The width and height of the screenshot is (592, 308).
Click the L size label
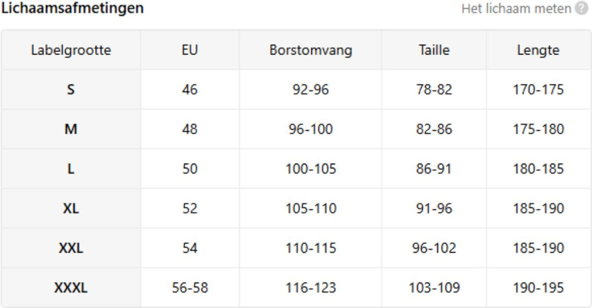(71, 169)
